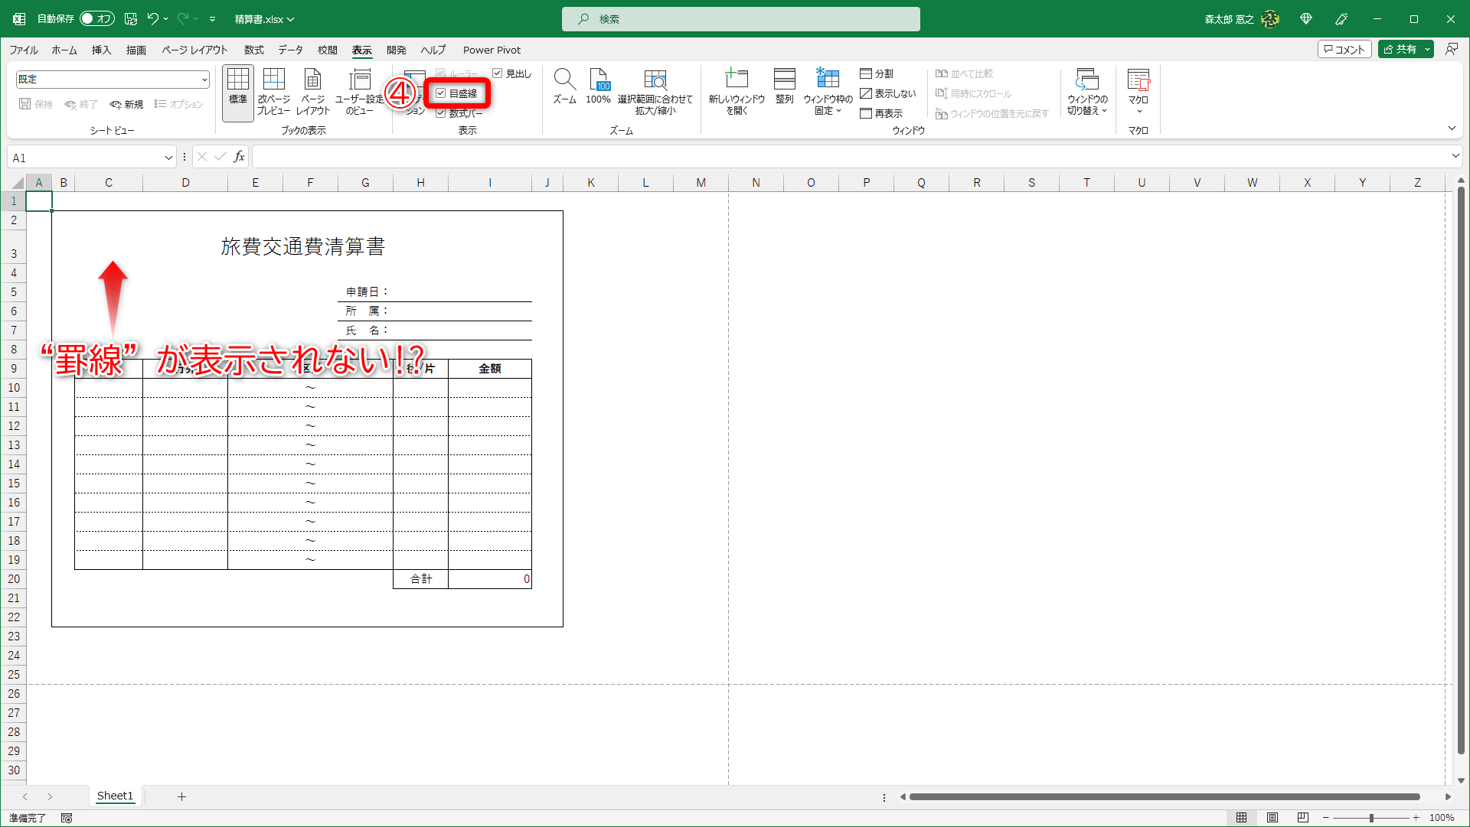Switch to the Data (データ) ribbon tab
This screenshot has height=827, width=1470.
290,50
